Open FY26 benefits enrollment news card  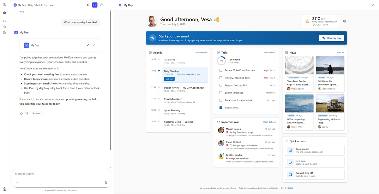(x=330, y=74)
